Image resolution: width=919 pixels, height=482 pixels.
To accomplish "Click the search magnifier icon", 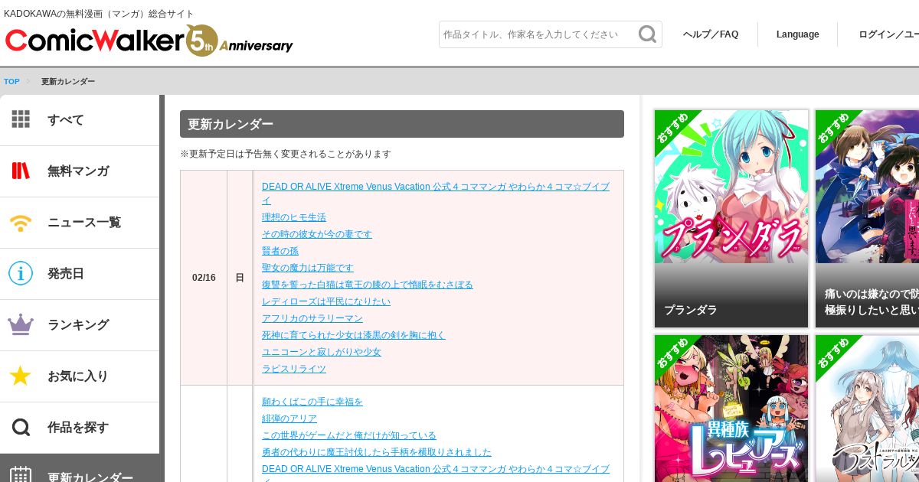I will 648,34.
